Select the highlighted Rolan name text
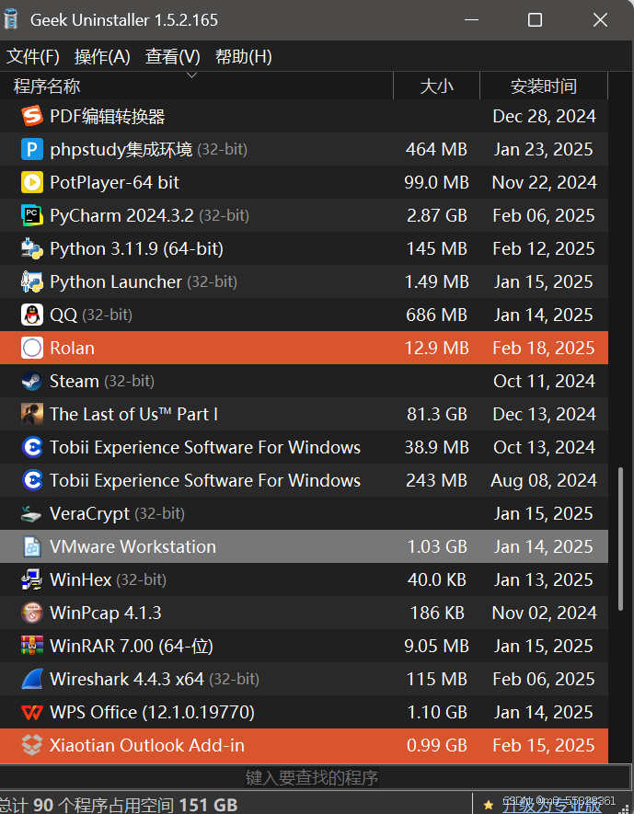 click(72, 348)
